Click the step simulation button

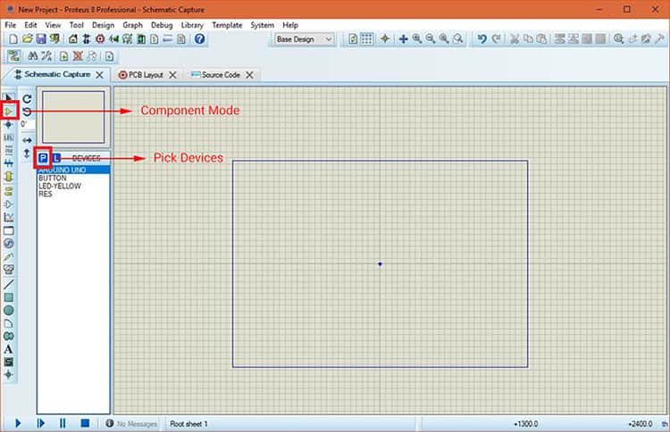[x=40, y=423]
